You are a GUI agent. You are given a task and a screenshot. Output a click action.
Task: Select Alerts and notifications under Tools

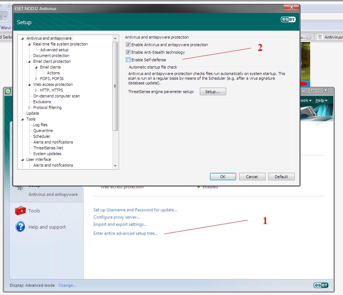pyautogui.click(x=53, y=142)
